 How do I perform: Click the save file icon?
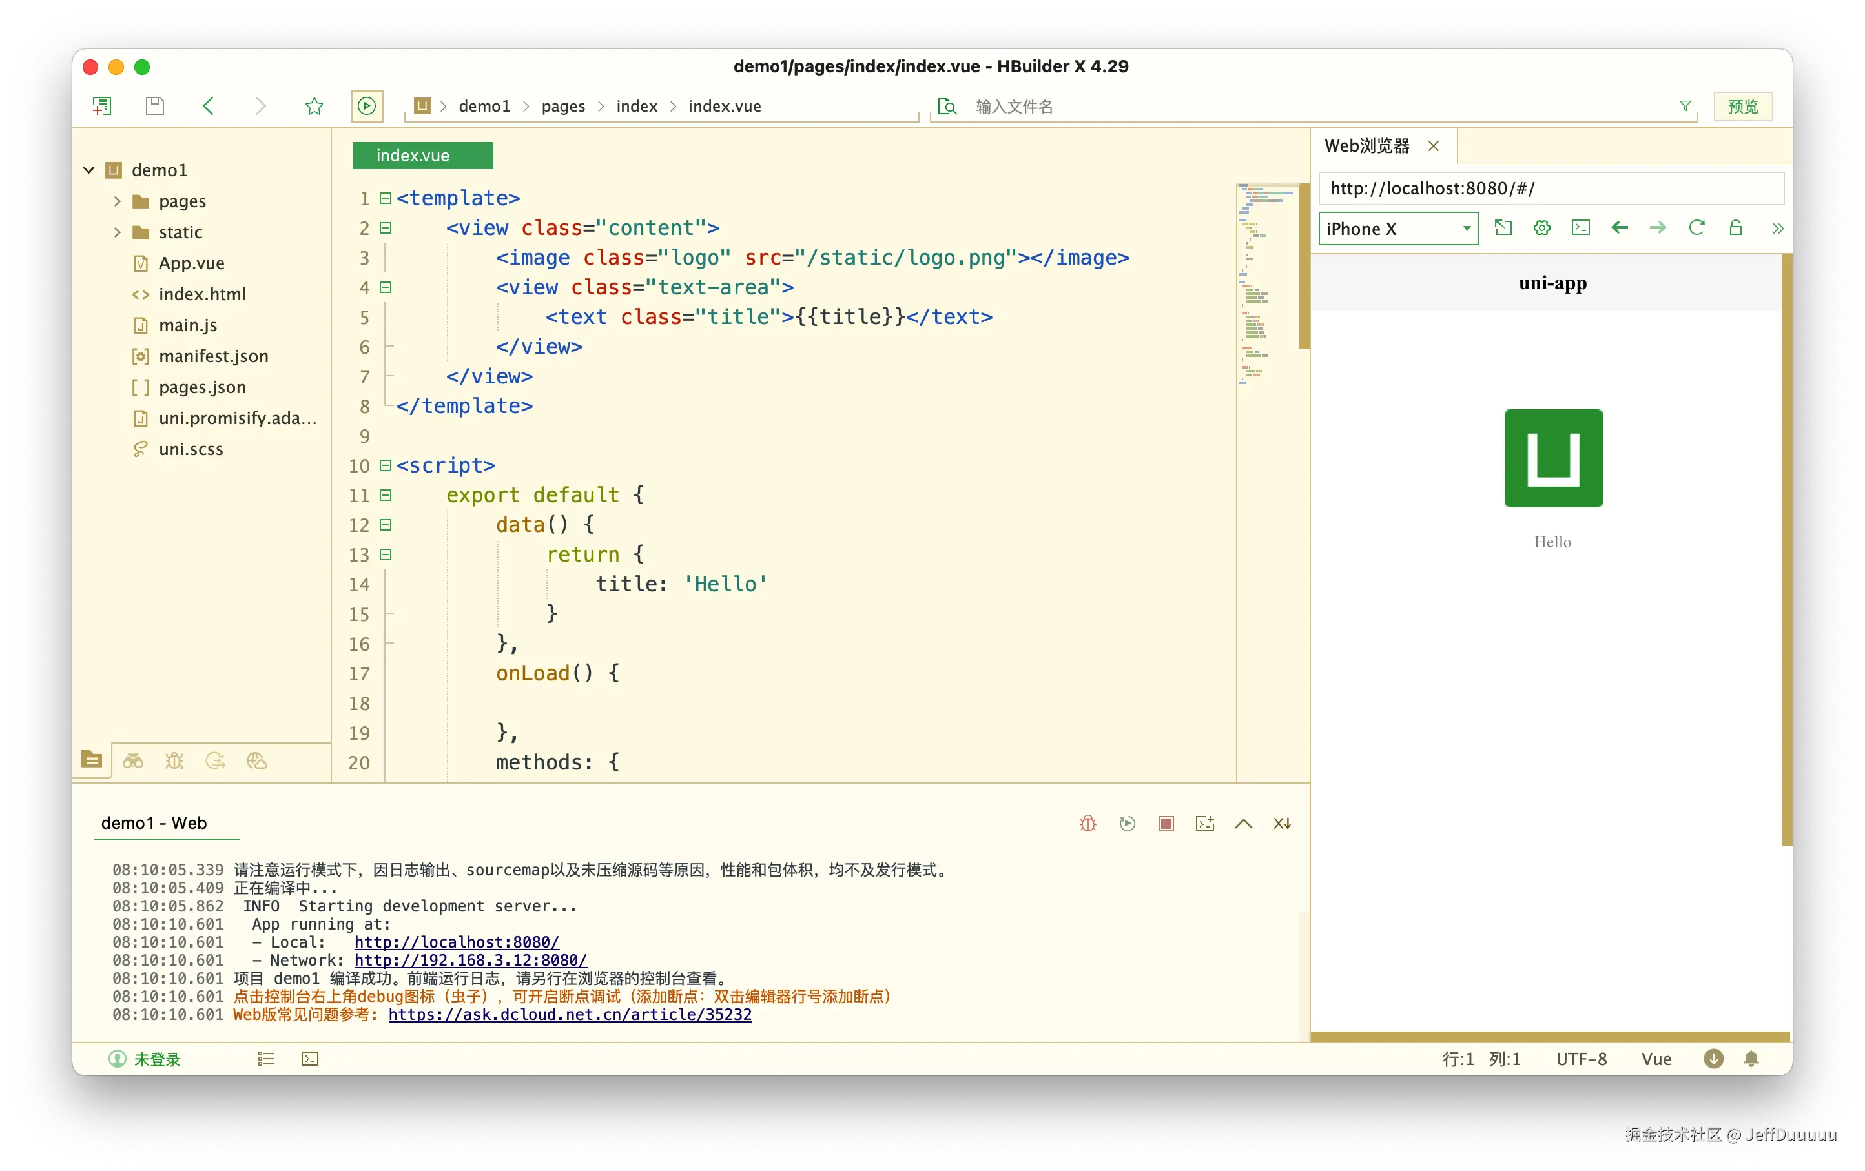pyautogui.click(x=155, y=106)
